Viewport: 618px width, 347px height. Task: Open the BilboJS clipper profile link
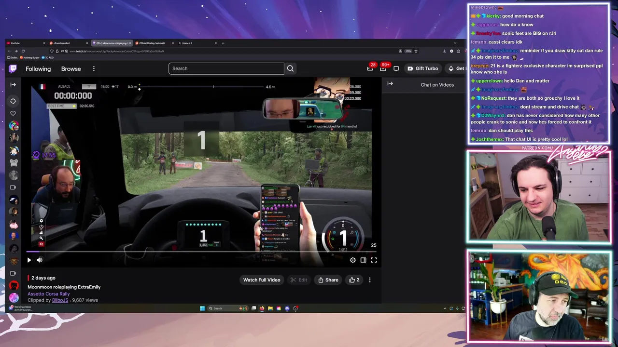click(60, 300)
